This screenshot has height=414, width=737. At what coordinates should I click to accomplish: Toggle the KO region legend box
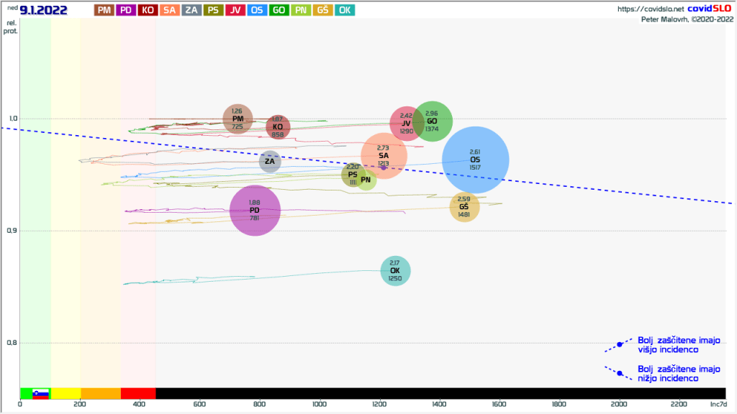(x=148, y=10)
